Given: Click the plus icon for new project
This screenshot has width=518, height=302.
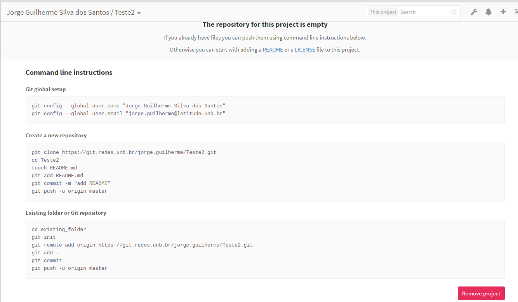Looking at the screenshot, I should [503, 12].
